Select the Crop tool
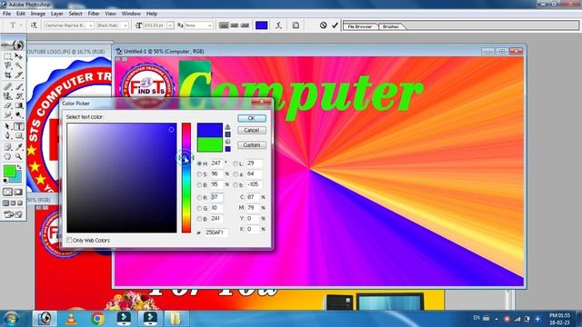The width and height of the screenshot is (582, 327). pyautogui.click(x=8, y=74)
